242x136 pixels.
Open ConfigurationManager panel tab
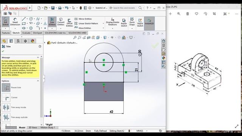coord(18,41)
